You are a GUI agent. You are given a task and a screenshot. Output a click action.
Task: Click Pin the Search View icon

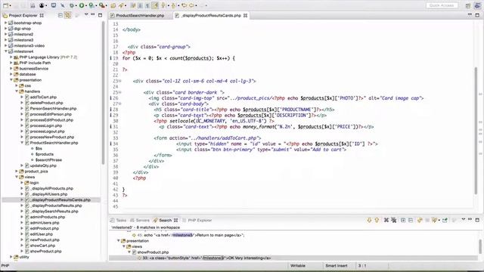(x=445, y=220)
